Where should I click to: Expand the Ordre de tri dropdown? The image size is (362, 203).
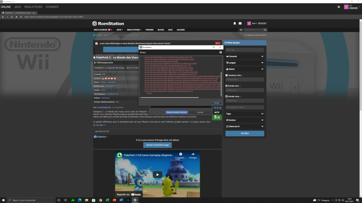pyautogui.click(x=245, y=126)
